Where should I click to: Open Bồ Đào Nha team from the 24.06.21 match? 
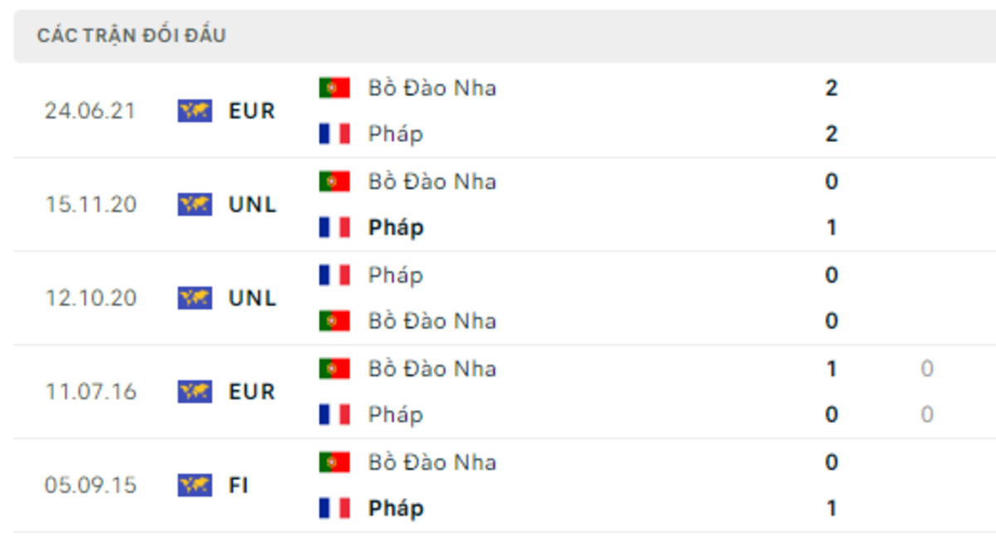(432, 88)
